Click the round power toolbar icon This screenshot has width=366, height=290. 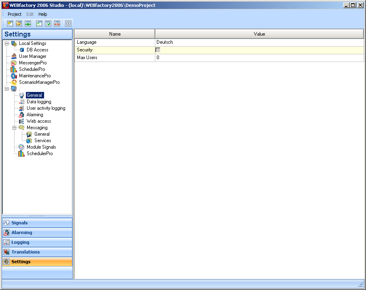[68, 23]
